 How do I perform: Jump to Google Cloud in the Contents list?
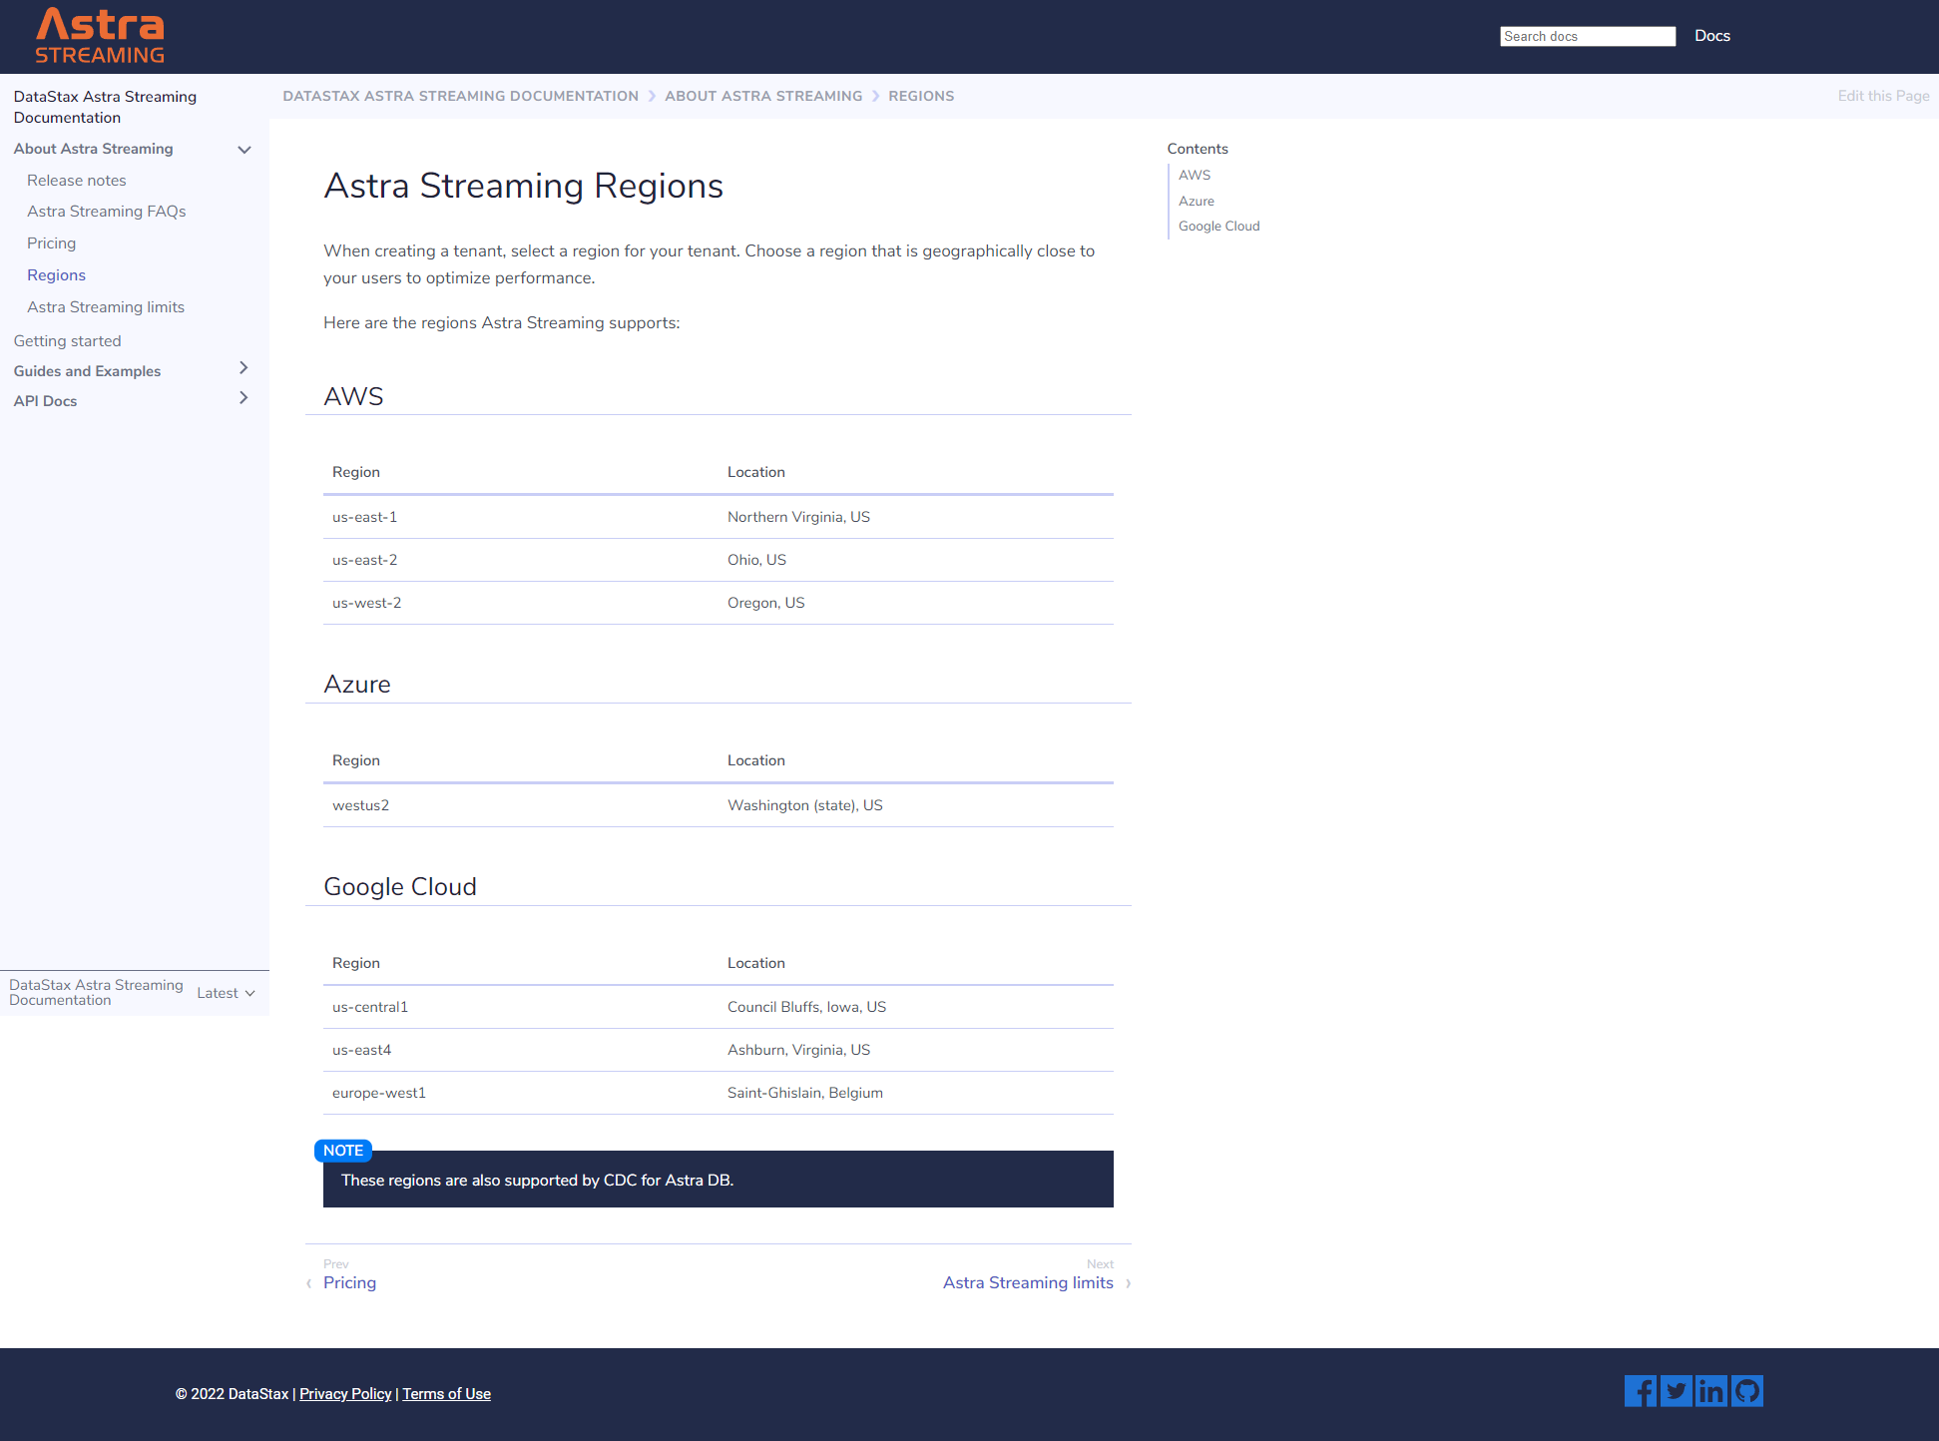[x=1218, y=226]
